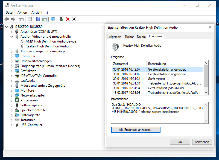
Task: Click the USB-Controller plug icon
Action: pyautogui.click(x=17, y=125)
